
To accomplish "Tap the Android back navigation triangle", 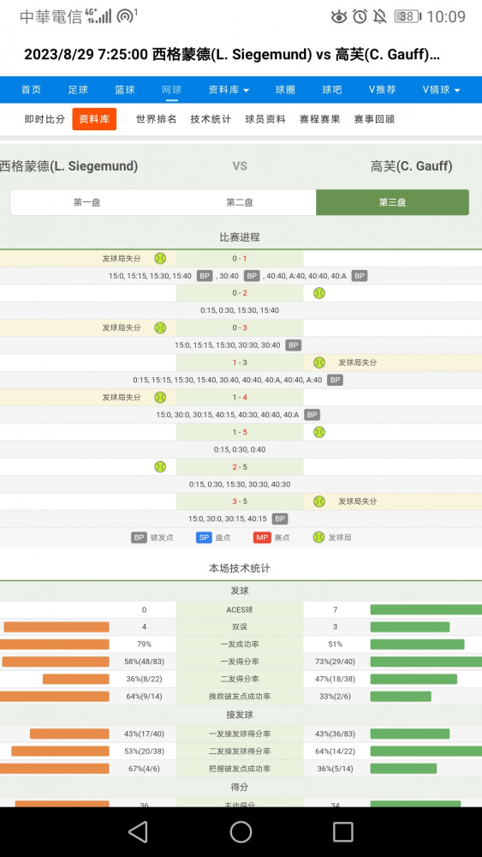I will [138, 832].
